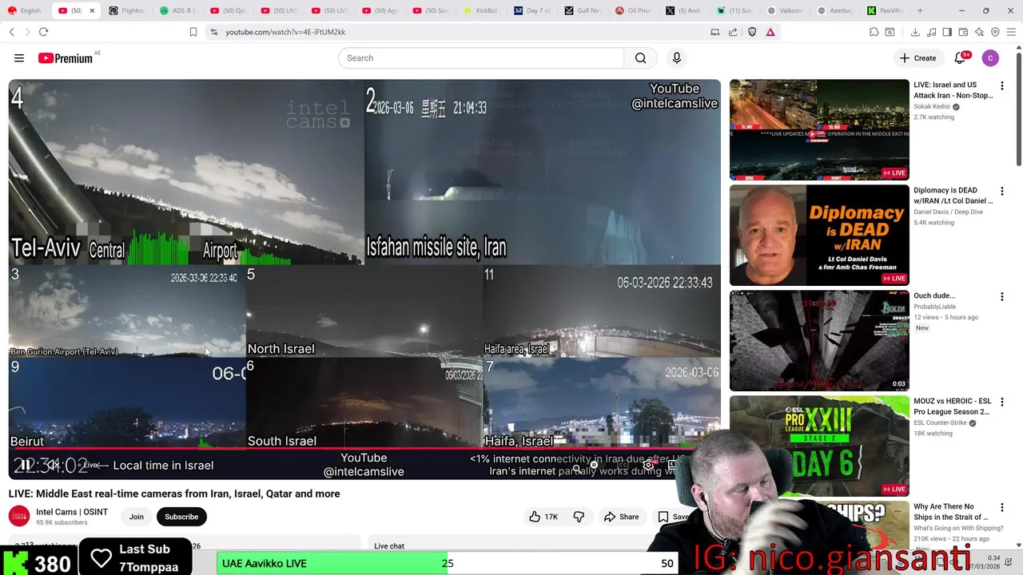Open the Brave Wallet icon

click(x=963, y=32)
